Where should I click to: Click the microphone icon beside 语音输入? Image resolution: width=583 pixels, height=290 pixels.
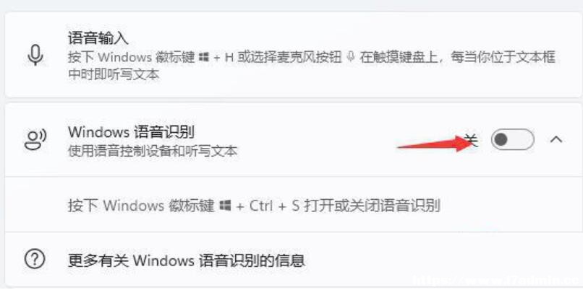point(35,57)
